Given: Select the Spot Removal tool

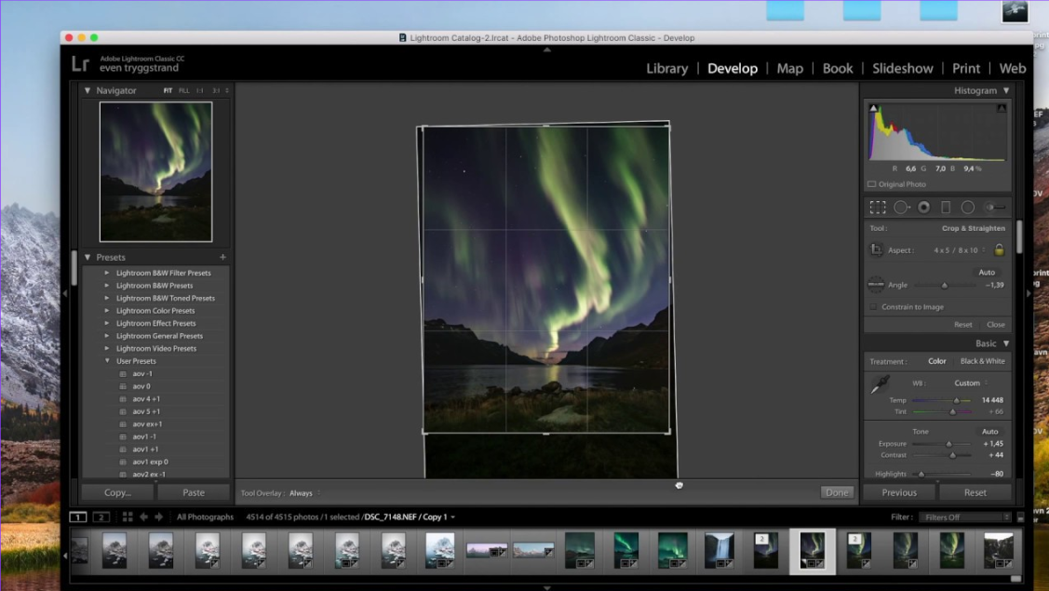Looking at the screenshot, I should pos(901,208).
